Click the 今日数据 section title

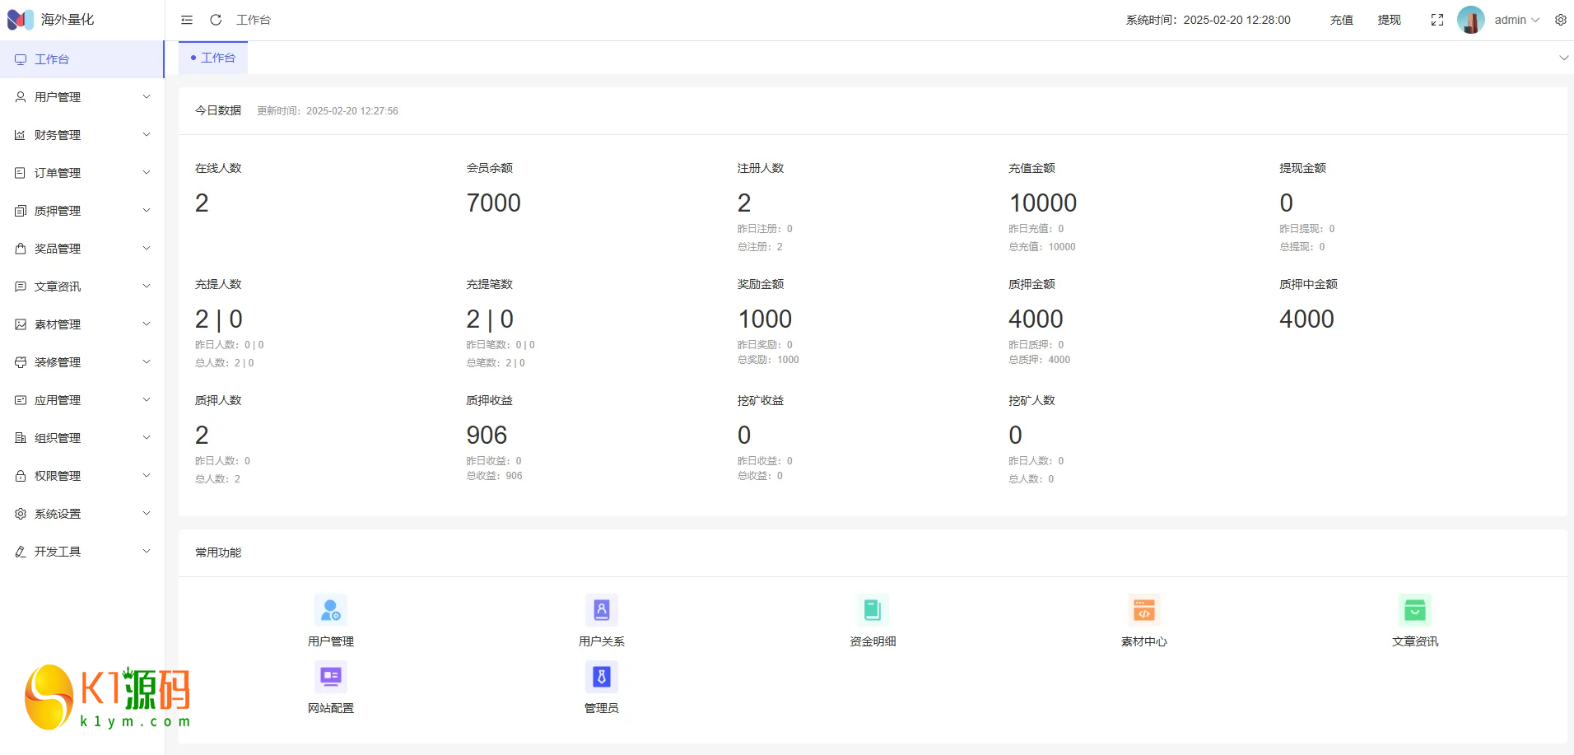coord(218,110)
